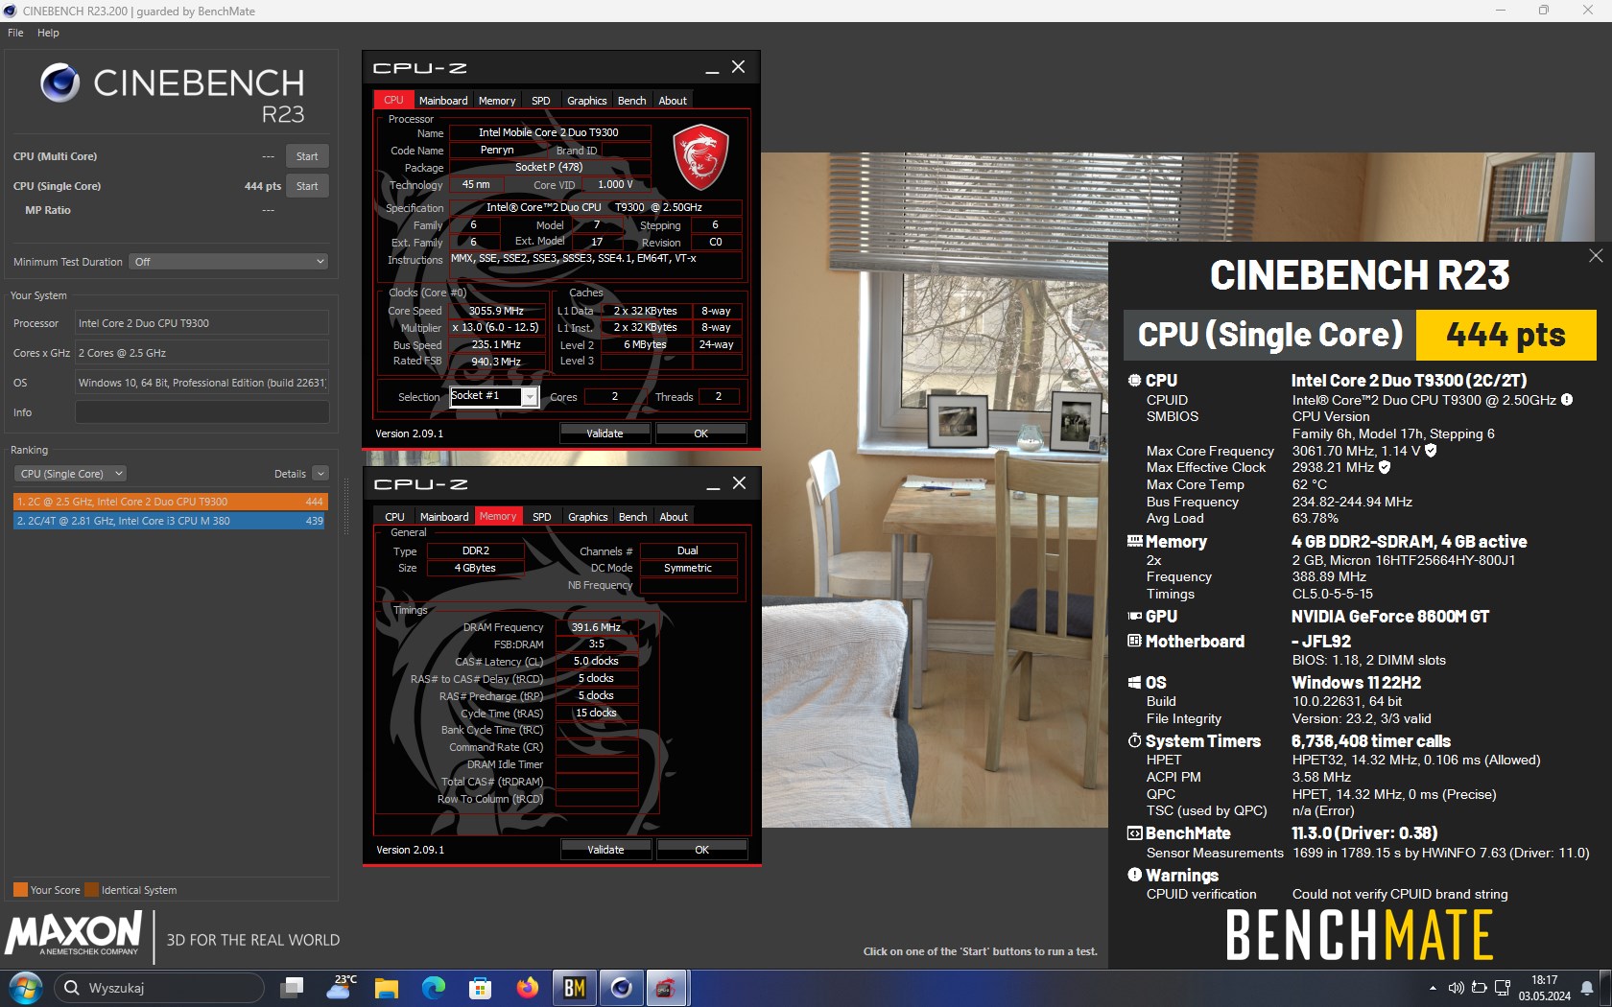Screen dimensions: 1612x1007
Task: Open notification bell in system tray
Action: tap(1587, 988)
